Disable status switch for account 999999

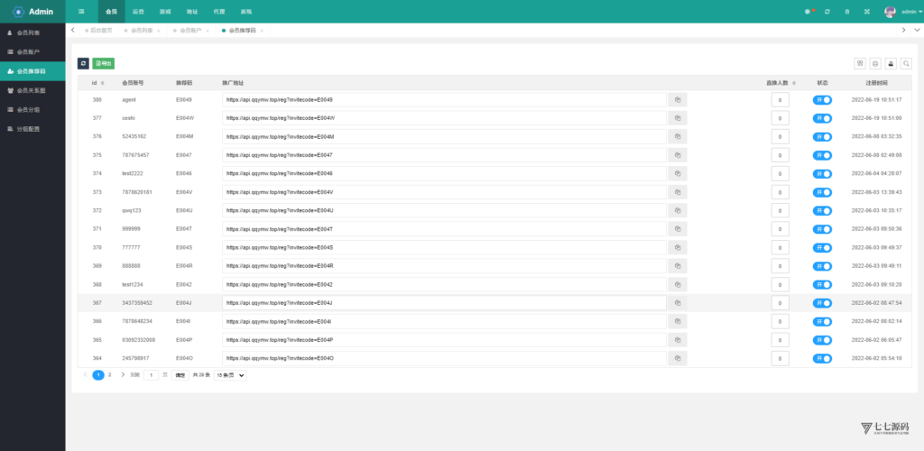click(x=822, y=229)
